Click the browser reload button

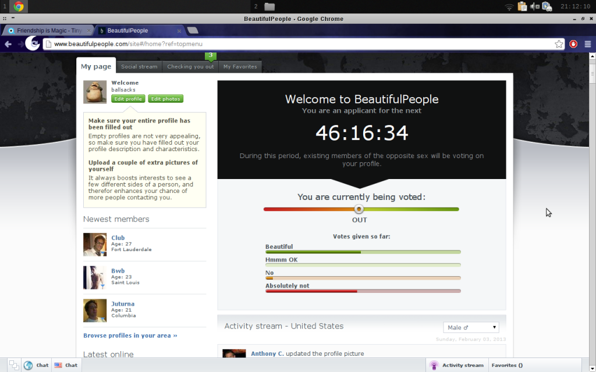point(34,44)
